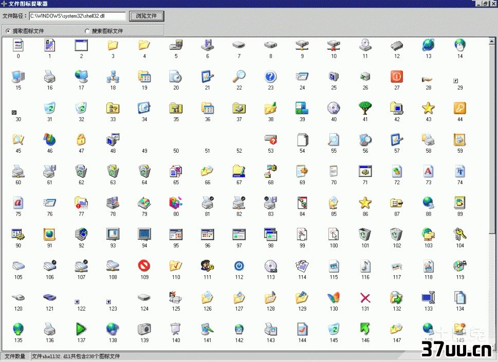Viewport: 498px width, 362px height.
Task: Select the recycle bin with papers icon 62
Action: (x=81, y=171)
